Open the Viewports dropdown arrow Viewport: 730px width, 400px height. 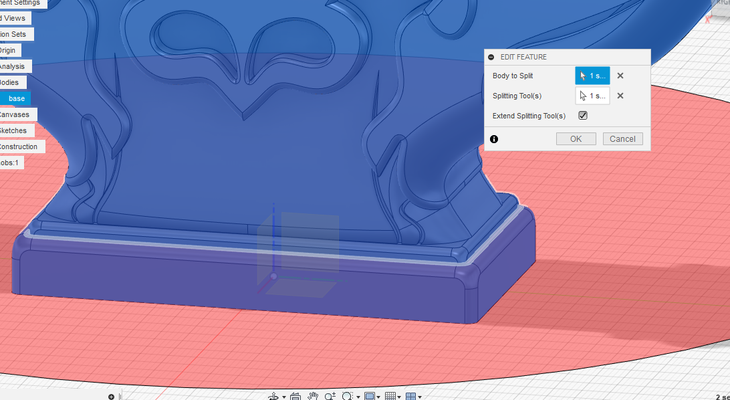pyautogui.click(x=420, y=397)
